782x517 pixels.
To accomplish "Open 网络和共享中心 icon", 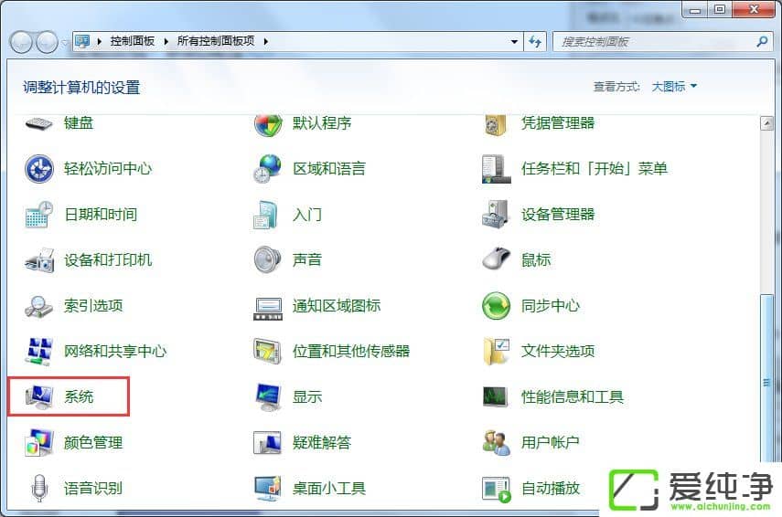I will 38,352.
